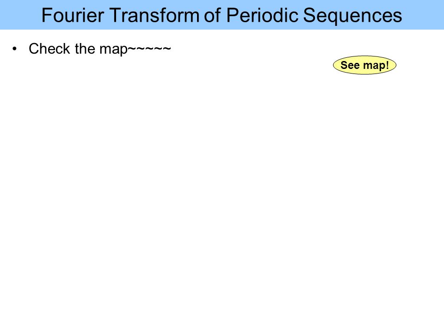Click the word "map" in the bullet text

(x=114, y=49)
